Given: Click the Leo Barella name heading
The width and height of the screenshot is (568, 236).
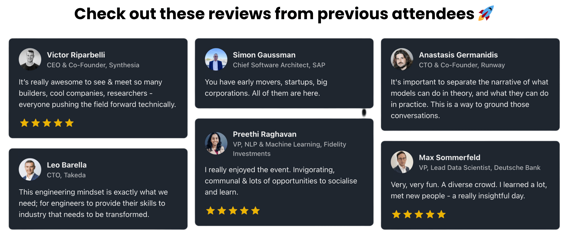Looking at the screenshot, I should (x=67, y=165).
